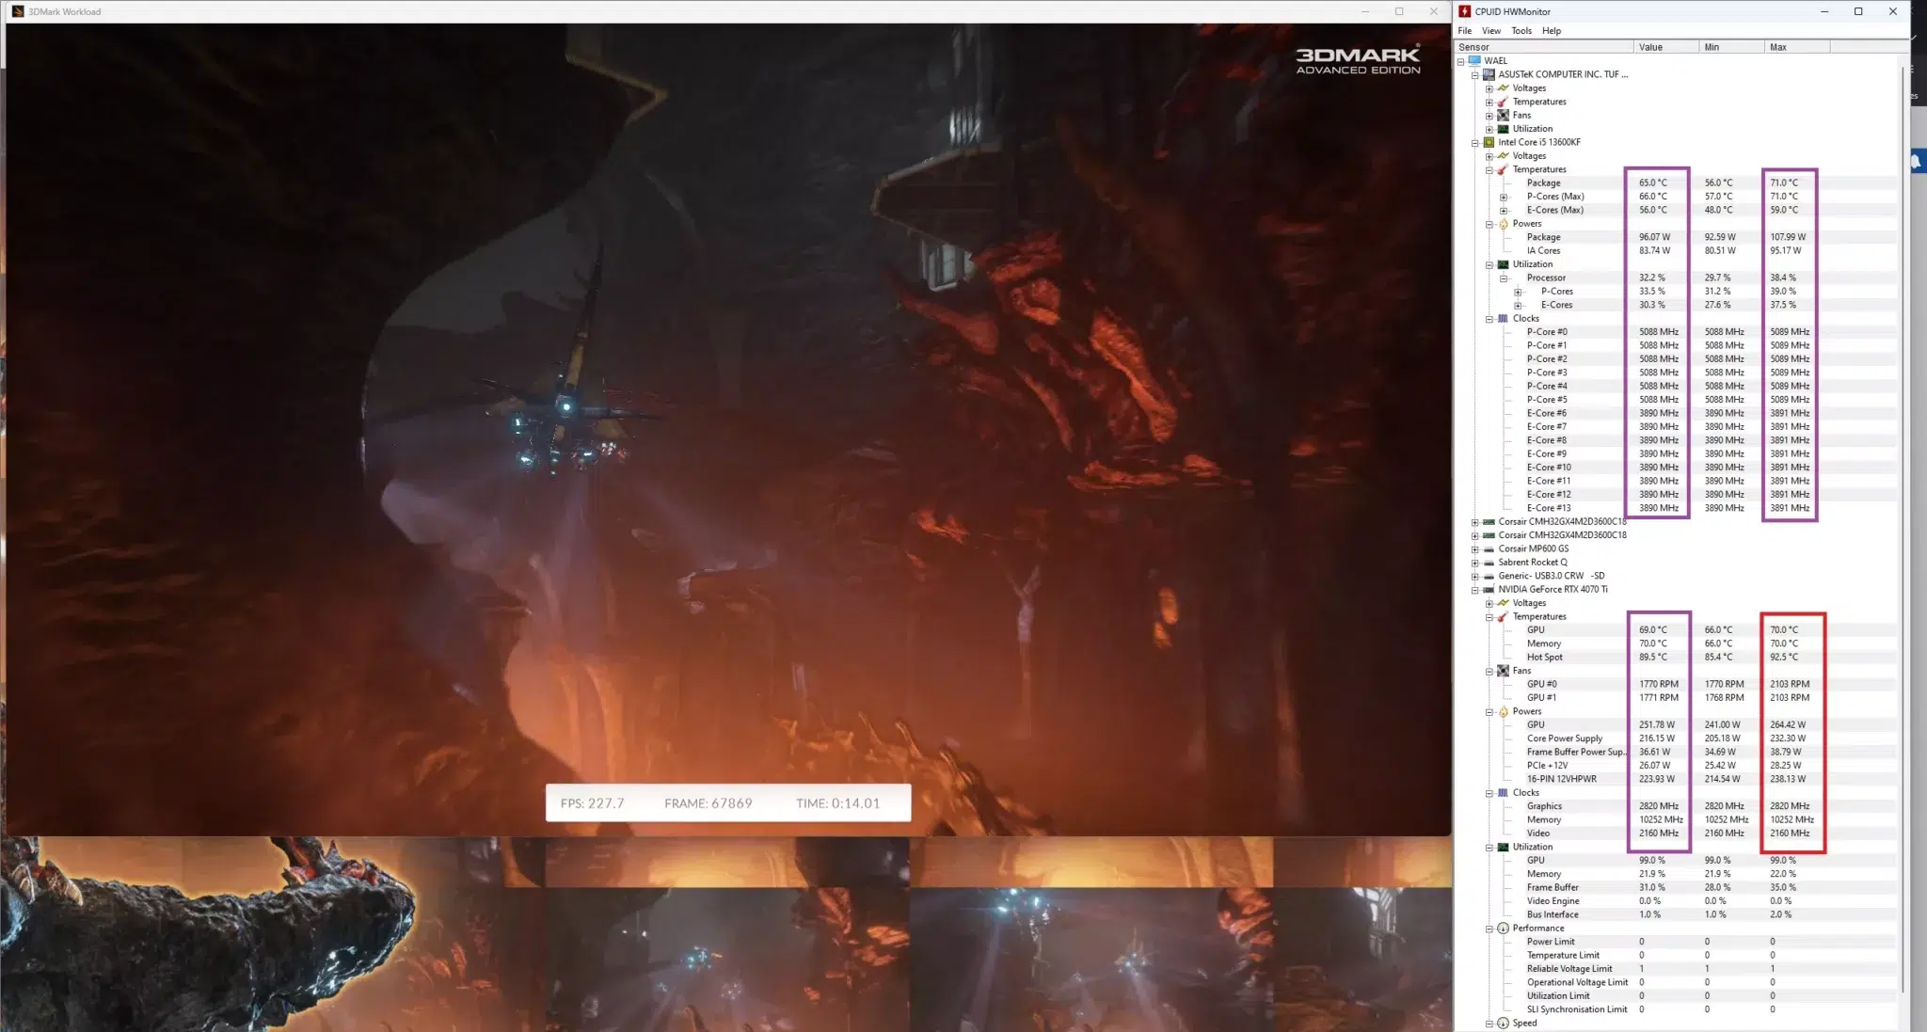Open the Help menu in HWMonitor
The height and width of the screenshot is (1032, 1927).
click(x=1552, y=31)
